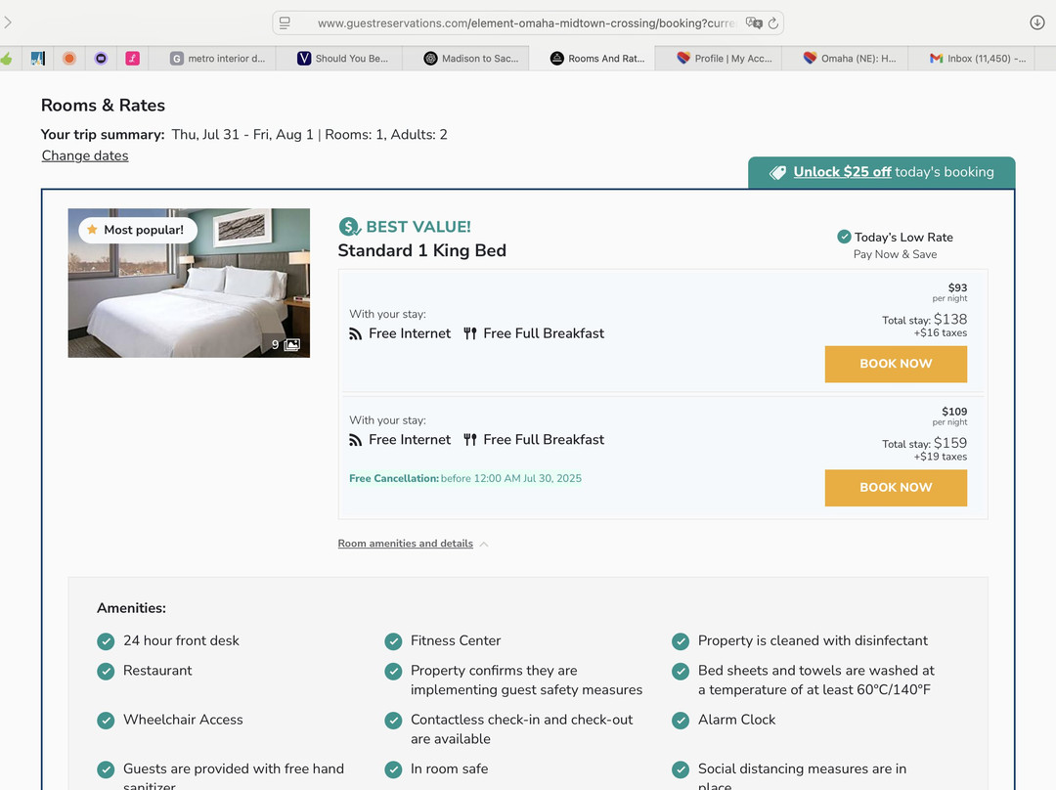Click the photo gallery icon on room image

point(291,345)
